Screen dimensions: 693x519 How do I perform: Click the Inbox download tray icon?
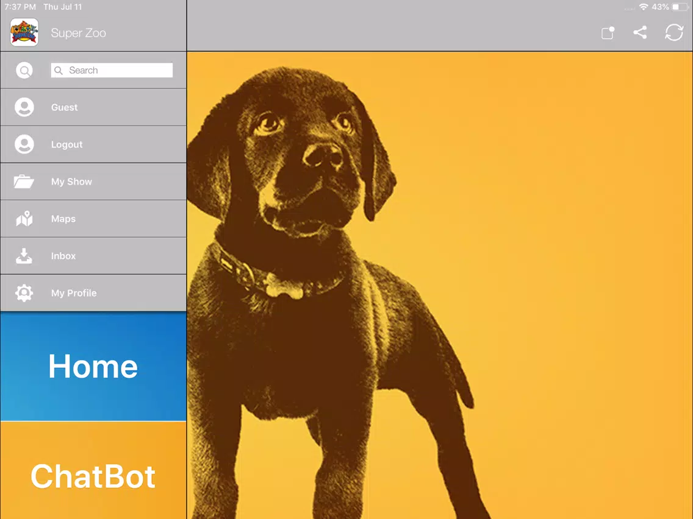click(x=24, y=255)
